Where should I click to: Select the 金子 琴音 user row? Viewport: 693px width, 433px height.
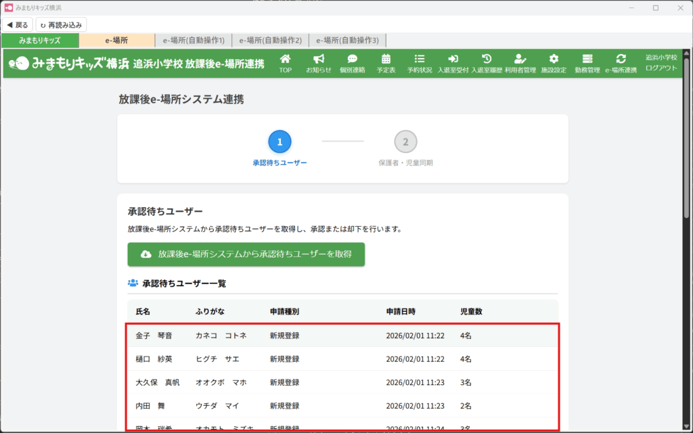342,336
